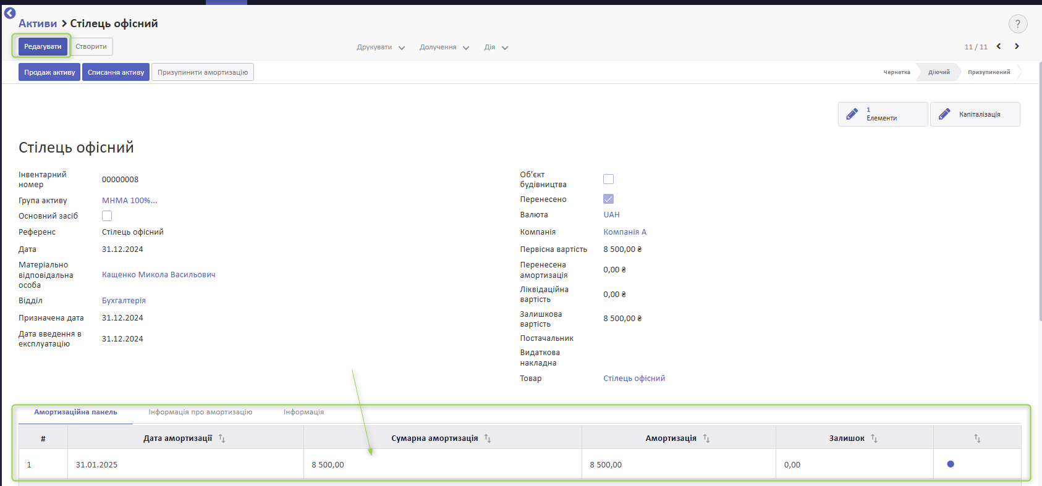Open the Компанія А link

coord(625,232)
